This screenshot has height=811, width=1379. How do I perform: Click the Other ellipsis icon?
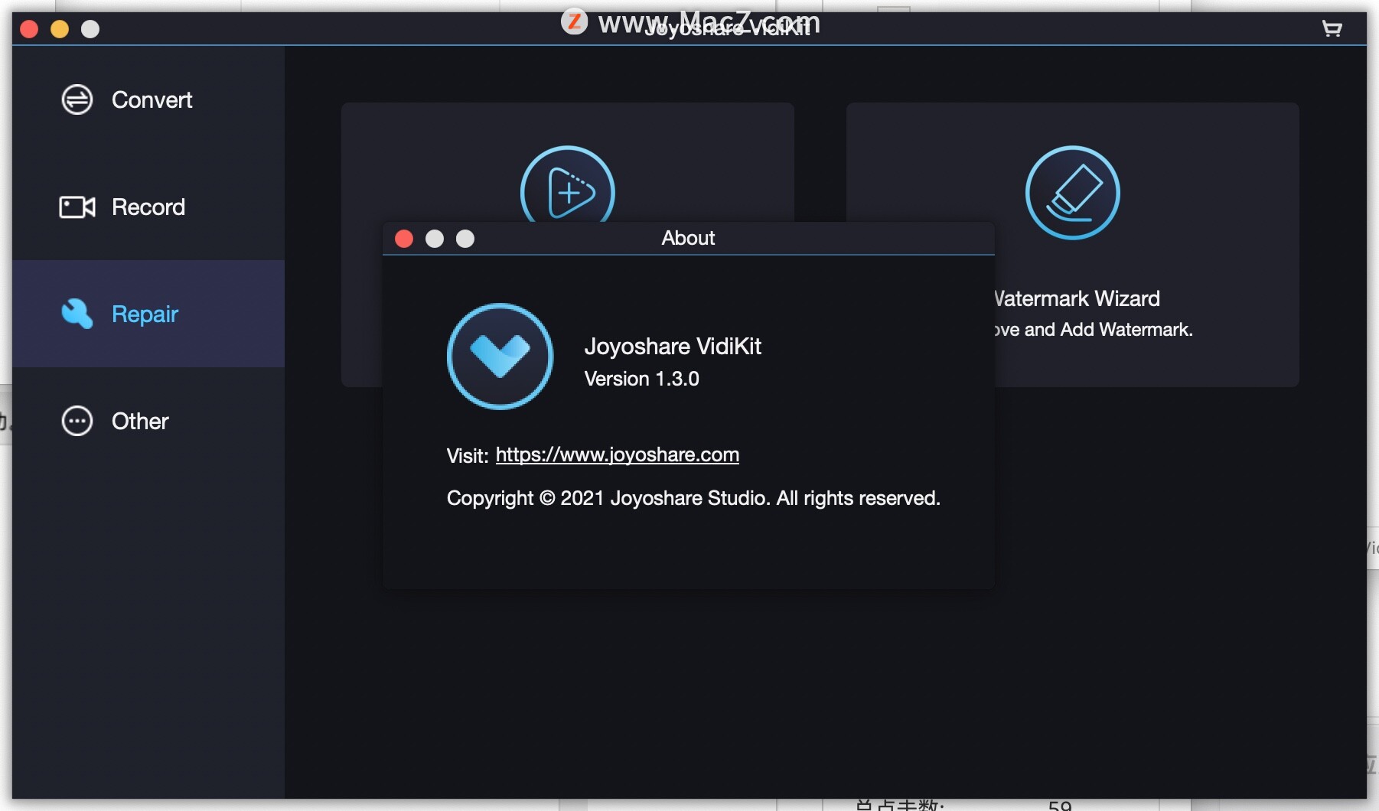click(77, 421)
